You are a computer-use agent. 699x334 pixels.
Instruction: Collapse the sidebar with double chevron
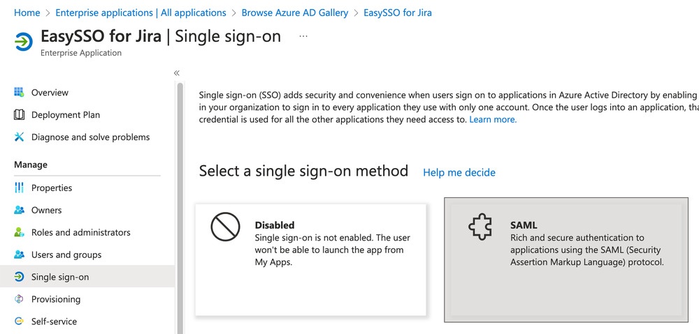177,73
